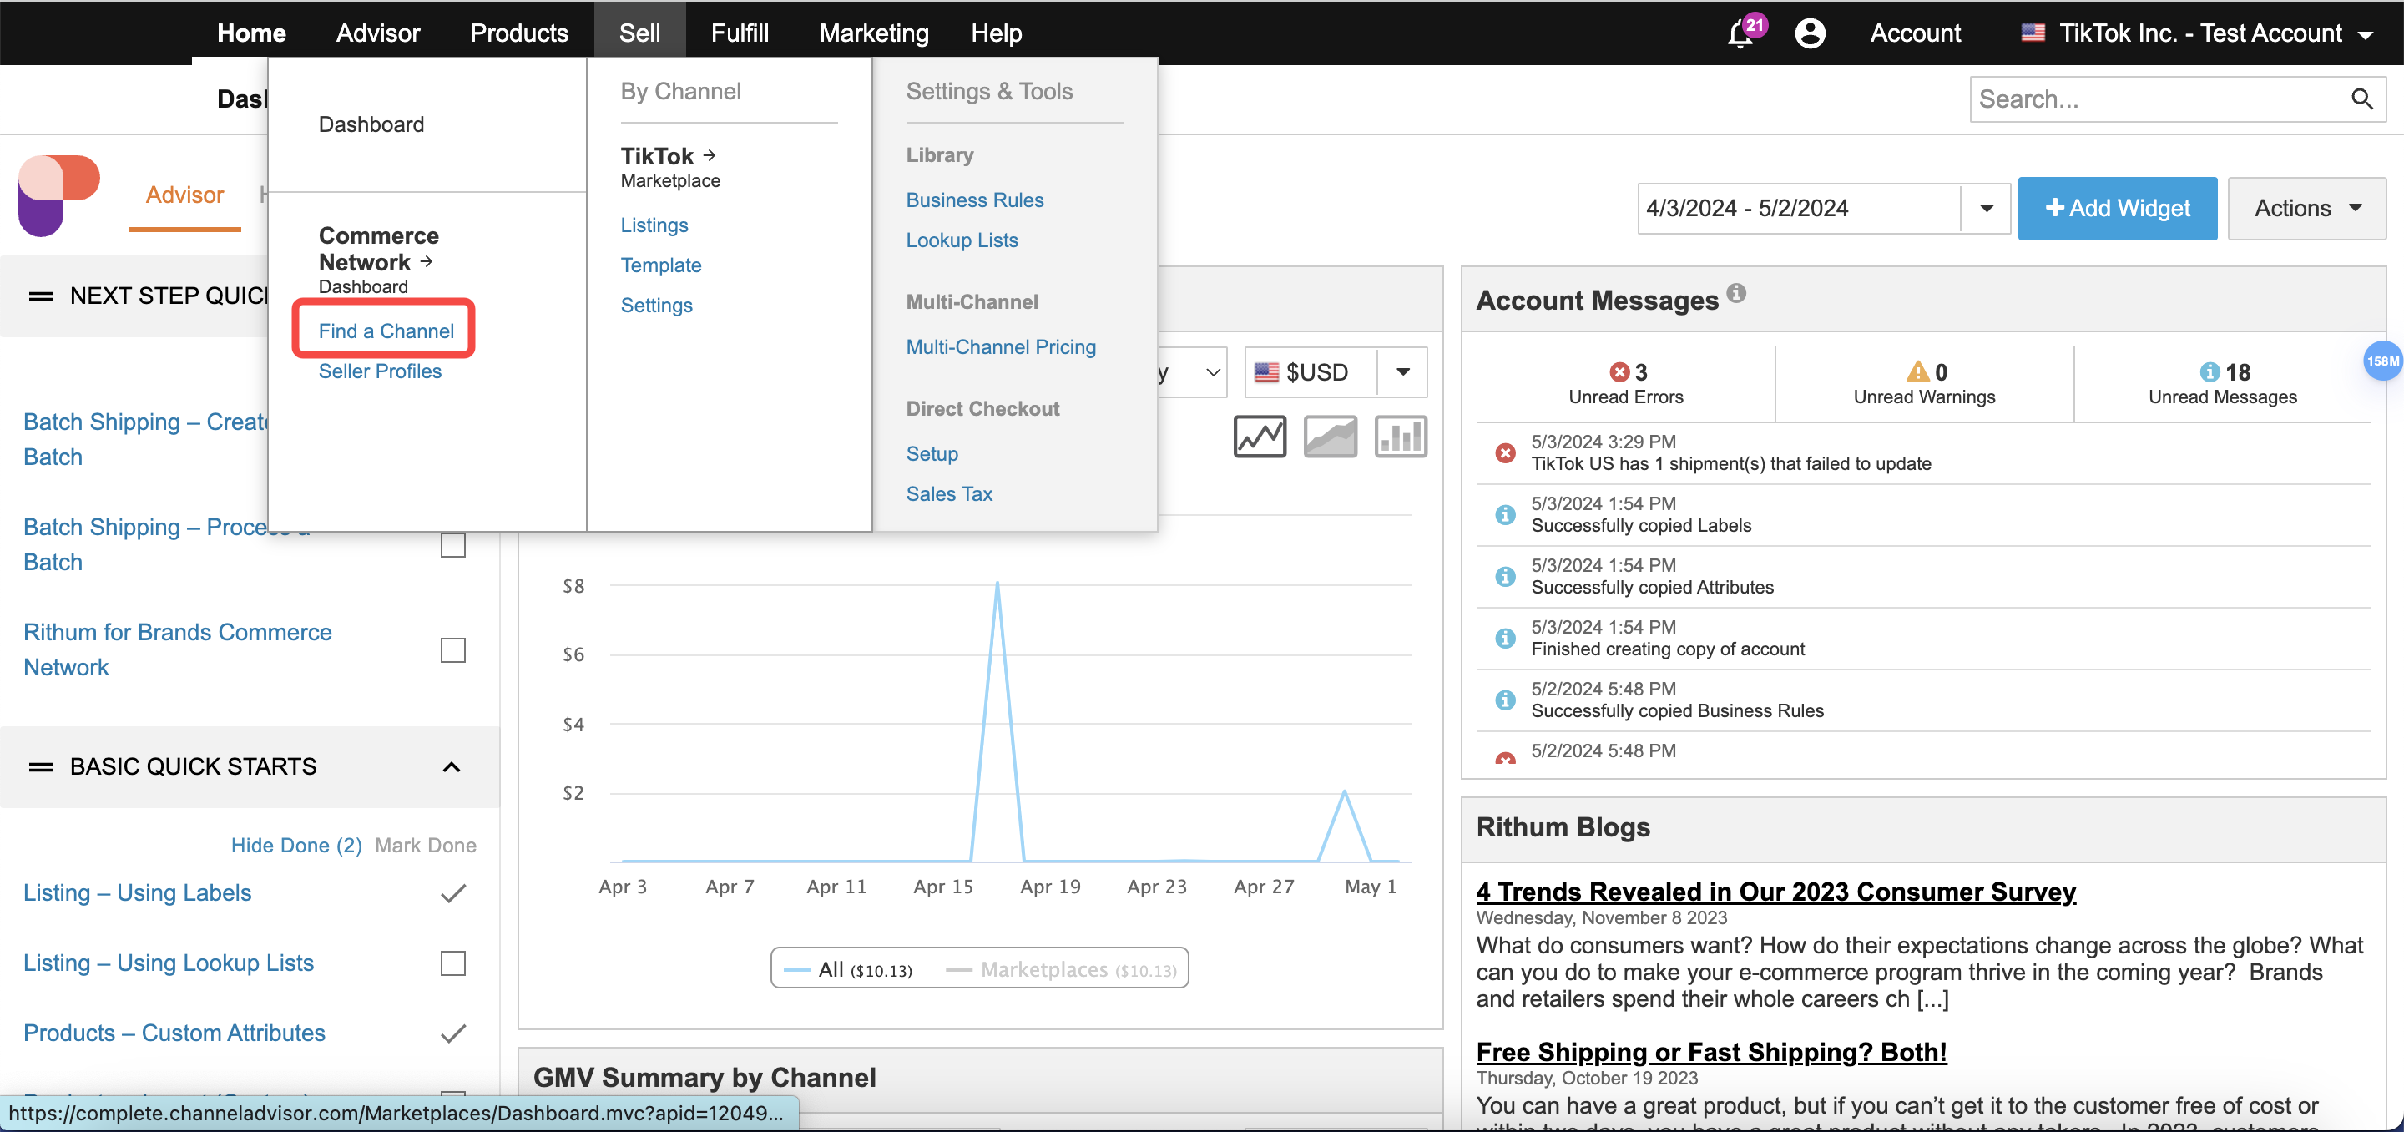
Task: Switch to bar chart view
Action: click(1400, 436)
